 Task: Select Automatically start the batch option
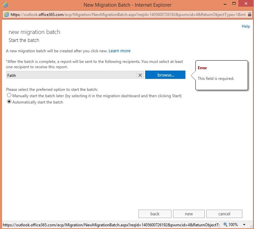(x=9, y=102)
